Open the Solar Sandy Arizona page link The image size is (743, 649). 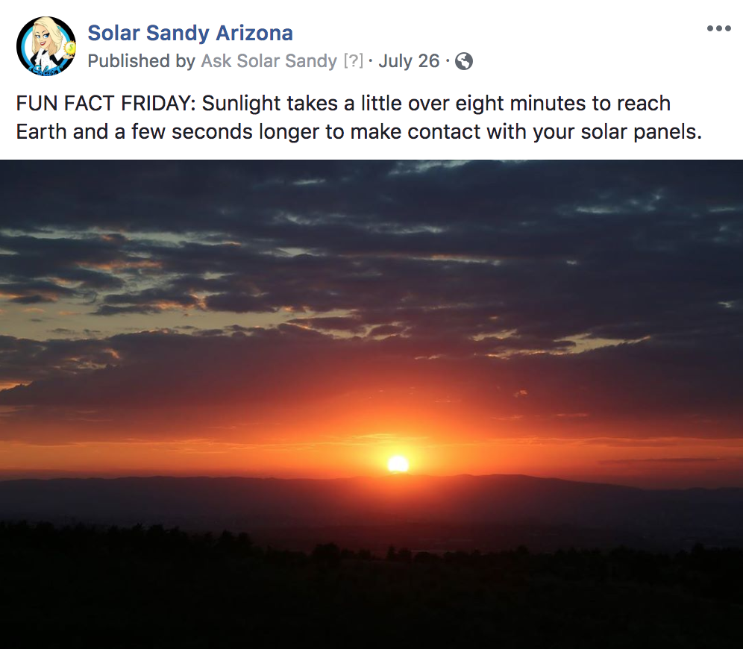coord(190,33)
